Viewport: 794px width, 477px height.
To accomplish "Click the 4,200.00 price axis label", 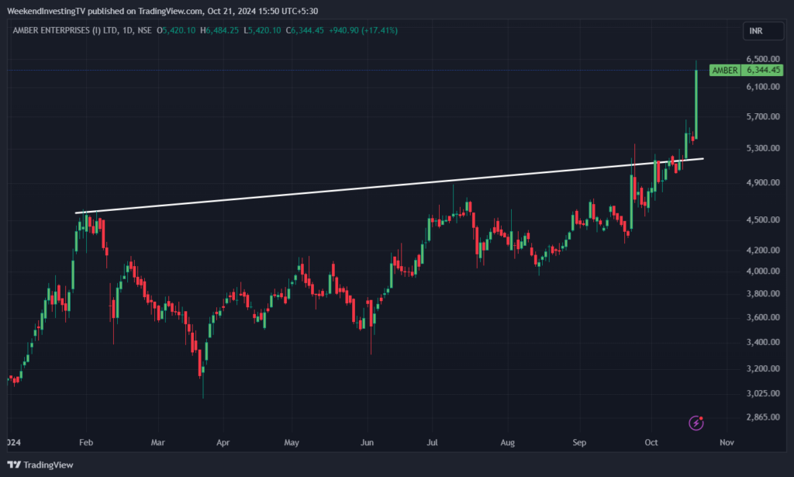I will (x=763, y=251).
